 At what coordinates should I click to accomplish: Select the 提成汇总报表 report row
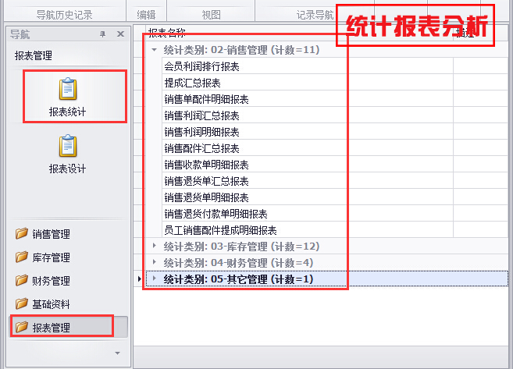(192, 83)
